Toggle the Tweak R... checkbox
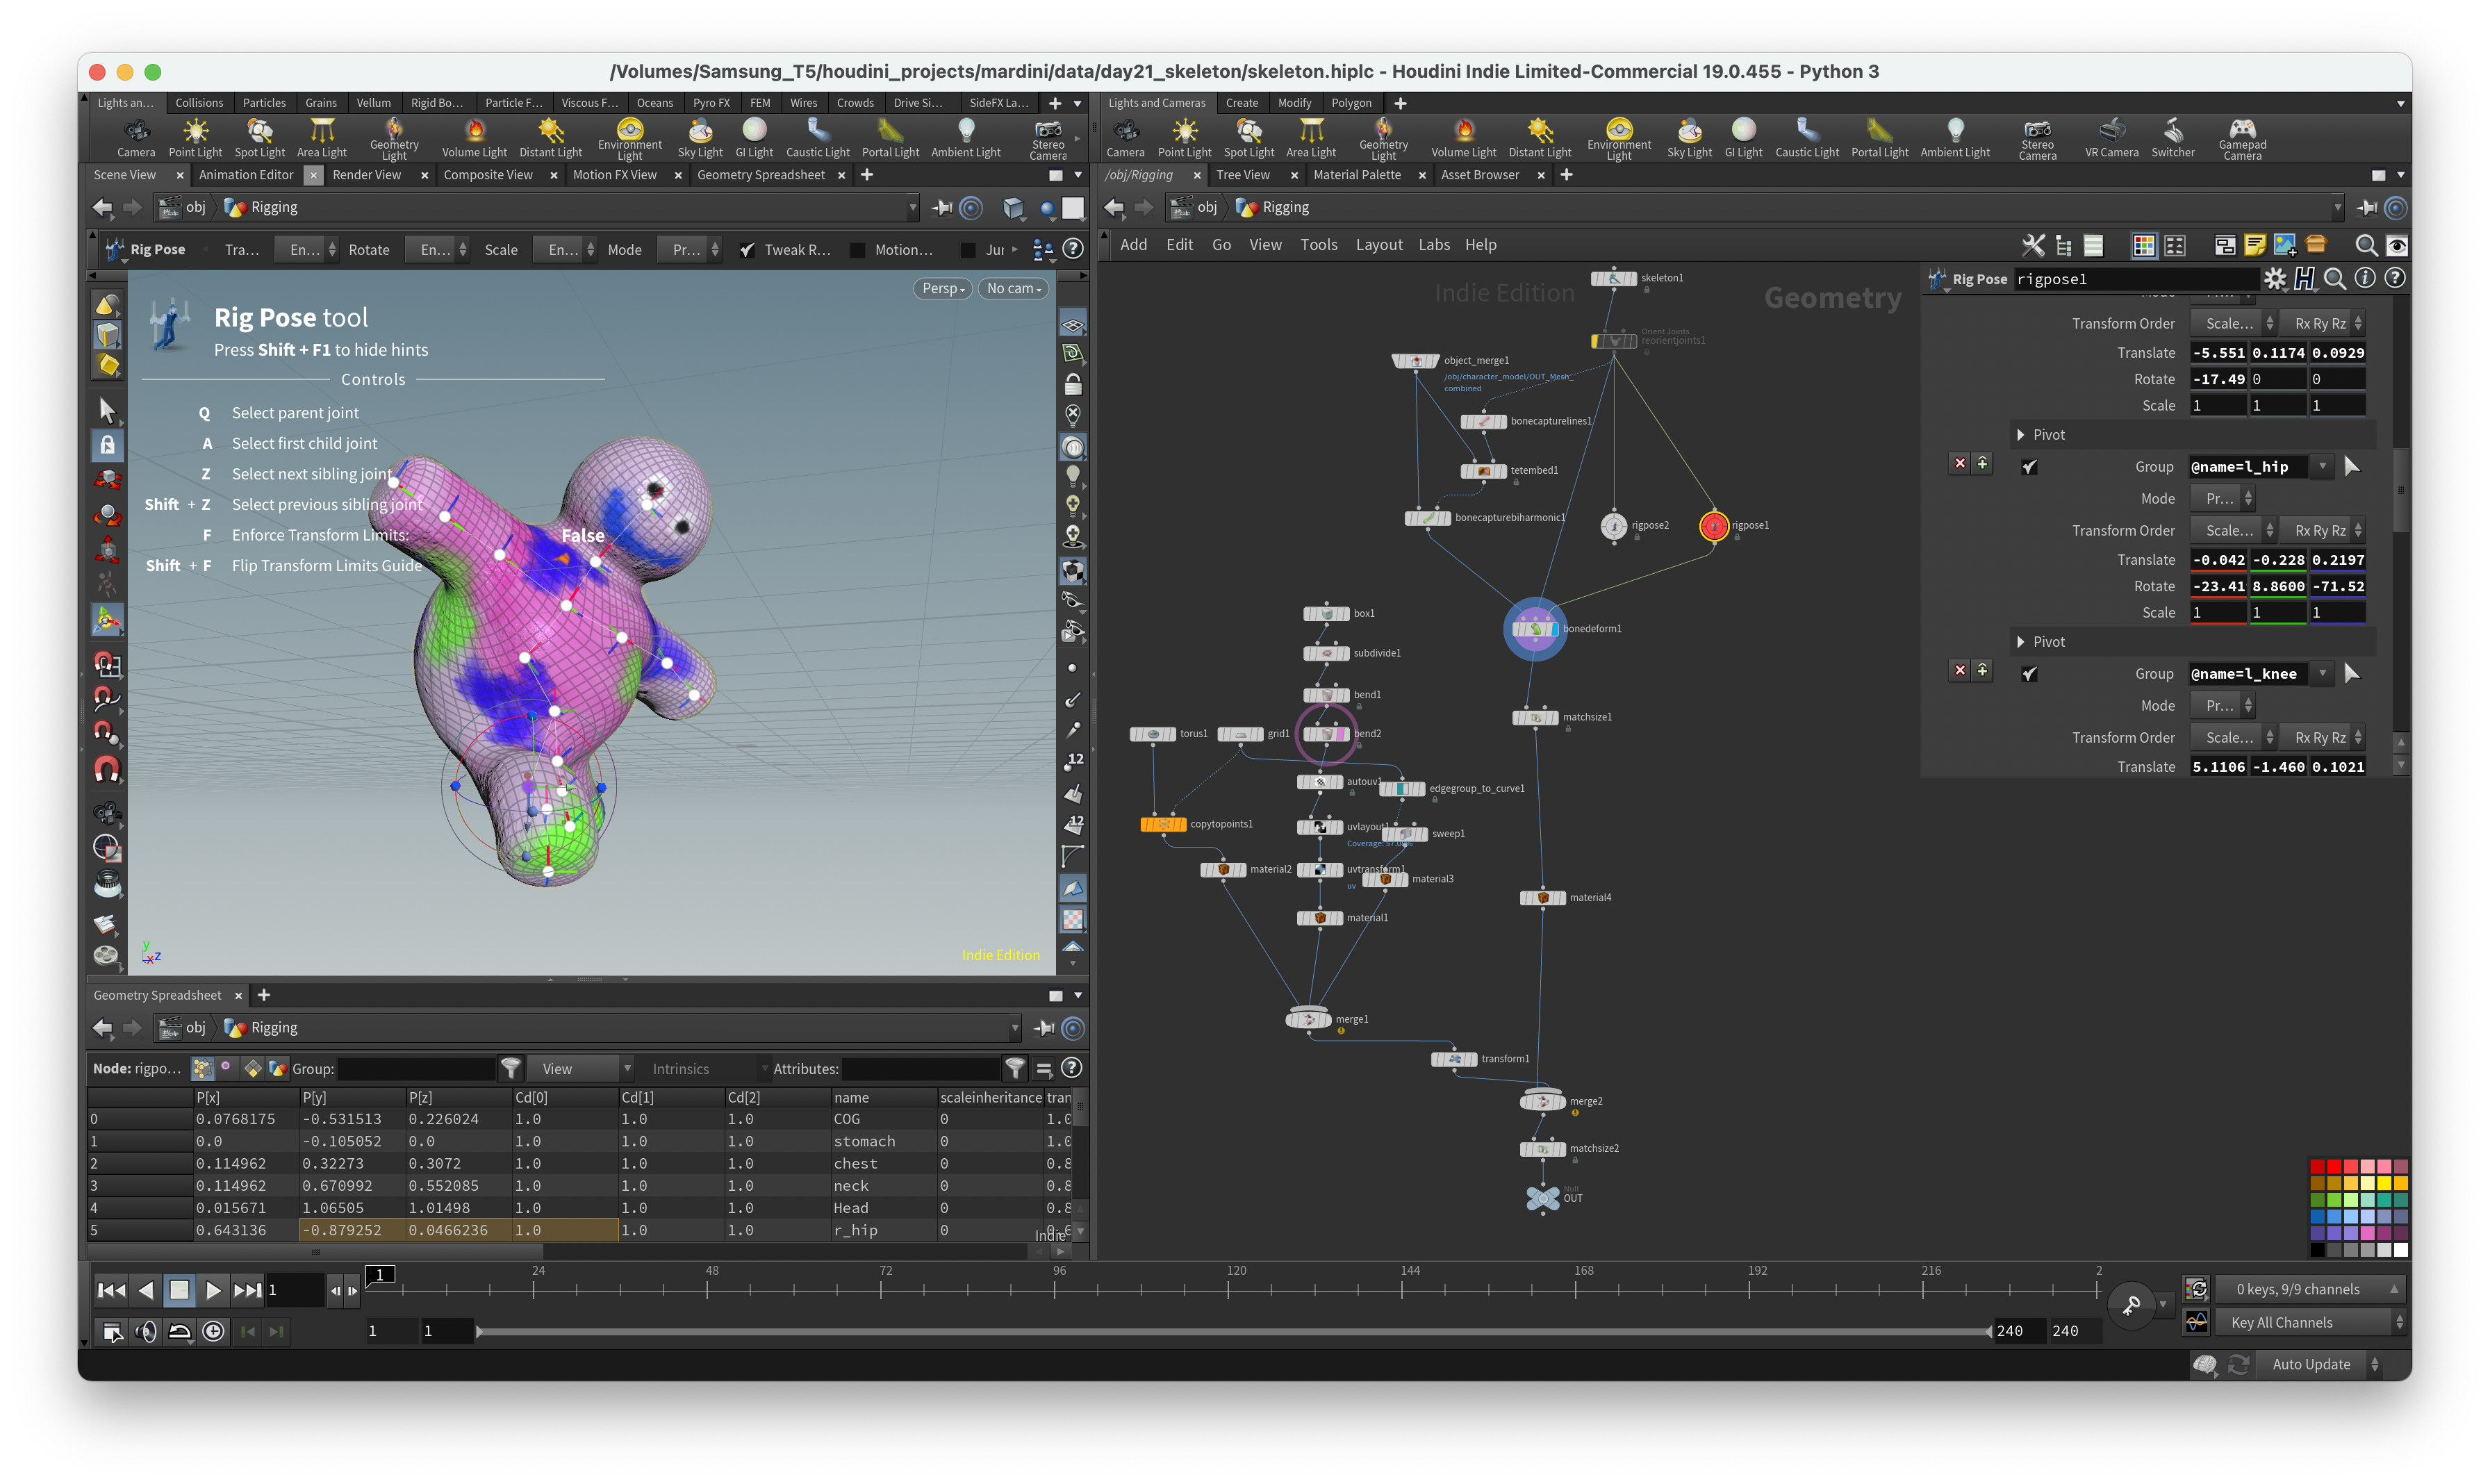 pyautogui.click(x=746, y=250)
